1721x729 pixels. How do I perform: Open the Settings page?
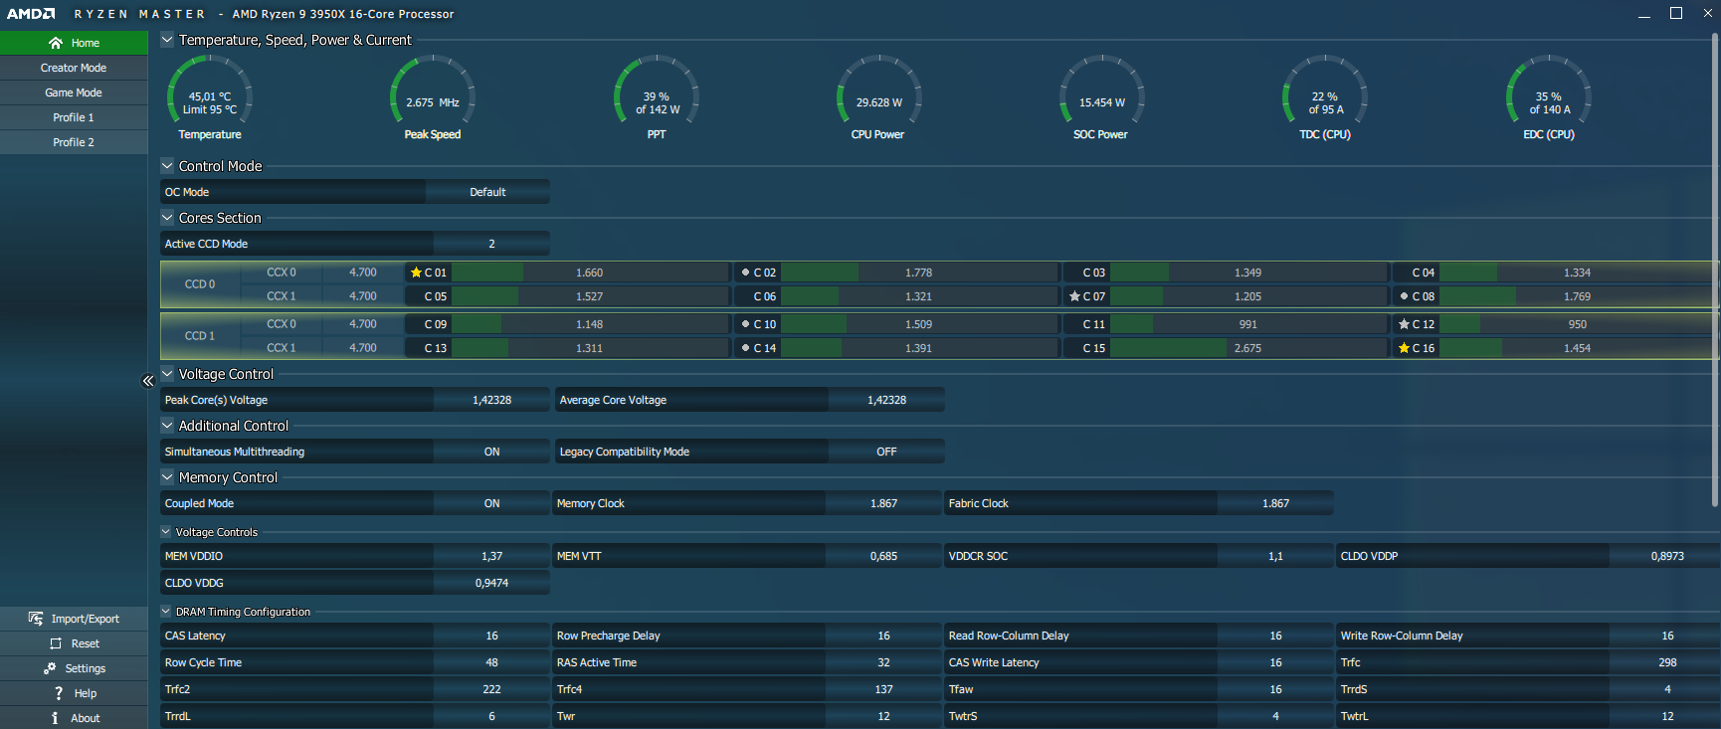74,668
